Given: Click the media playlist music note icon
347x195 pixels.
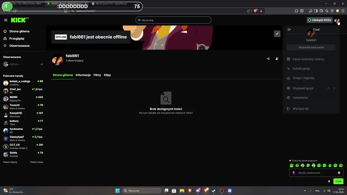Looking at the screenshot, I should coord(310,11).
